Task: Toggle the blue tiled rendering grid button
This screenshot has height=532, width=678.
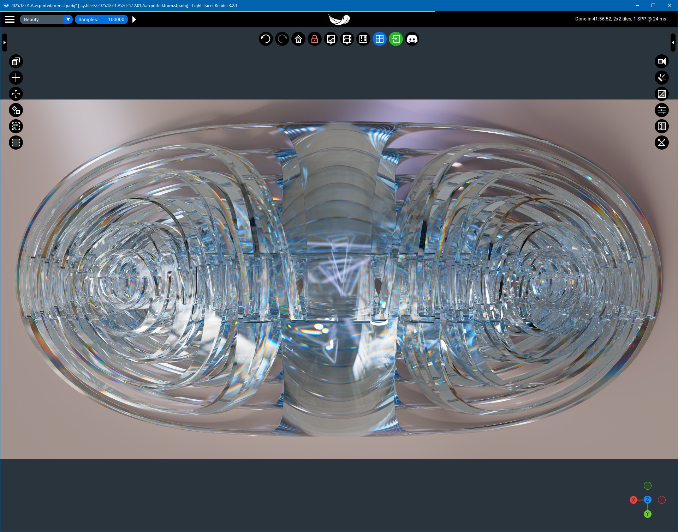Action: point(379,39)
